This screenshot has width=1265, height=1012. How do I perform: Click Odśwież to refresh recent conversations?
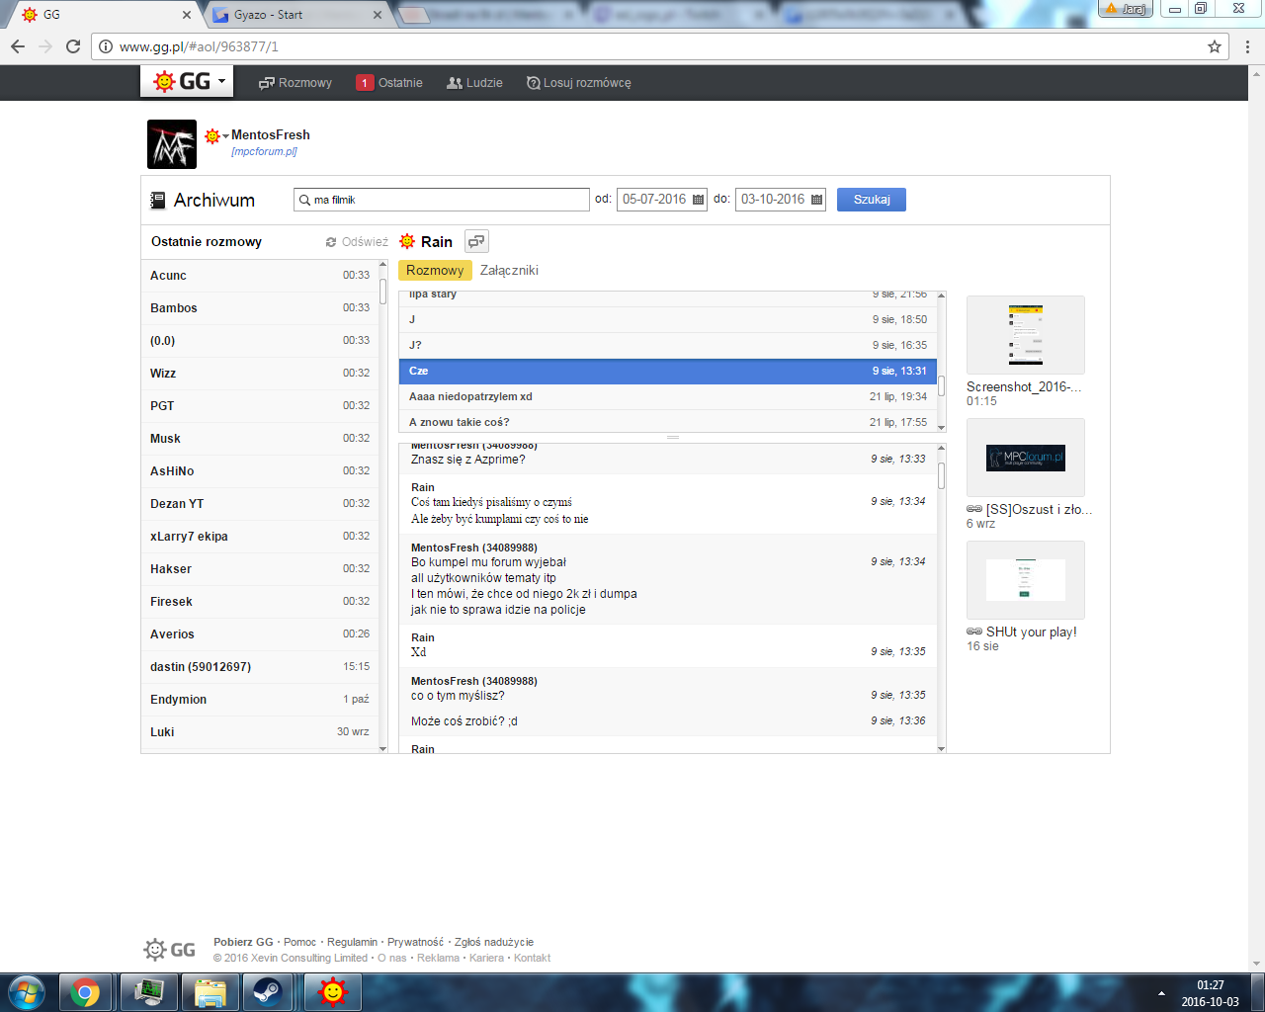(x=357, y=242)
